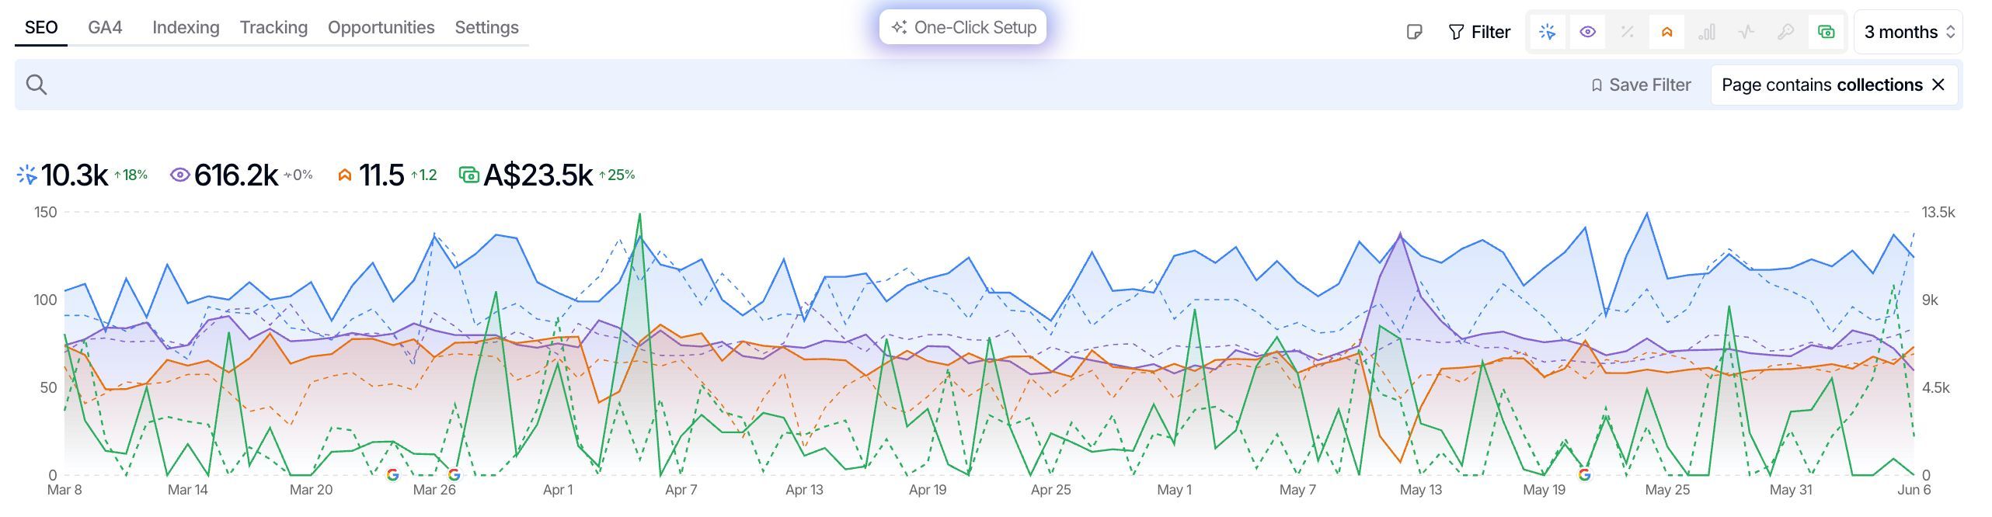Click the 616.2k impressions total

[236, 175]
